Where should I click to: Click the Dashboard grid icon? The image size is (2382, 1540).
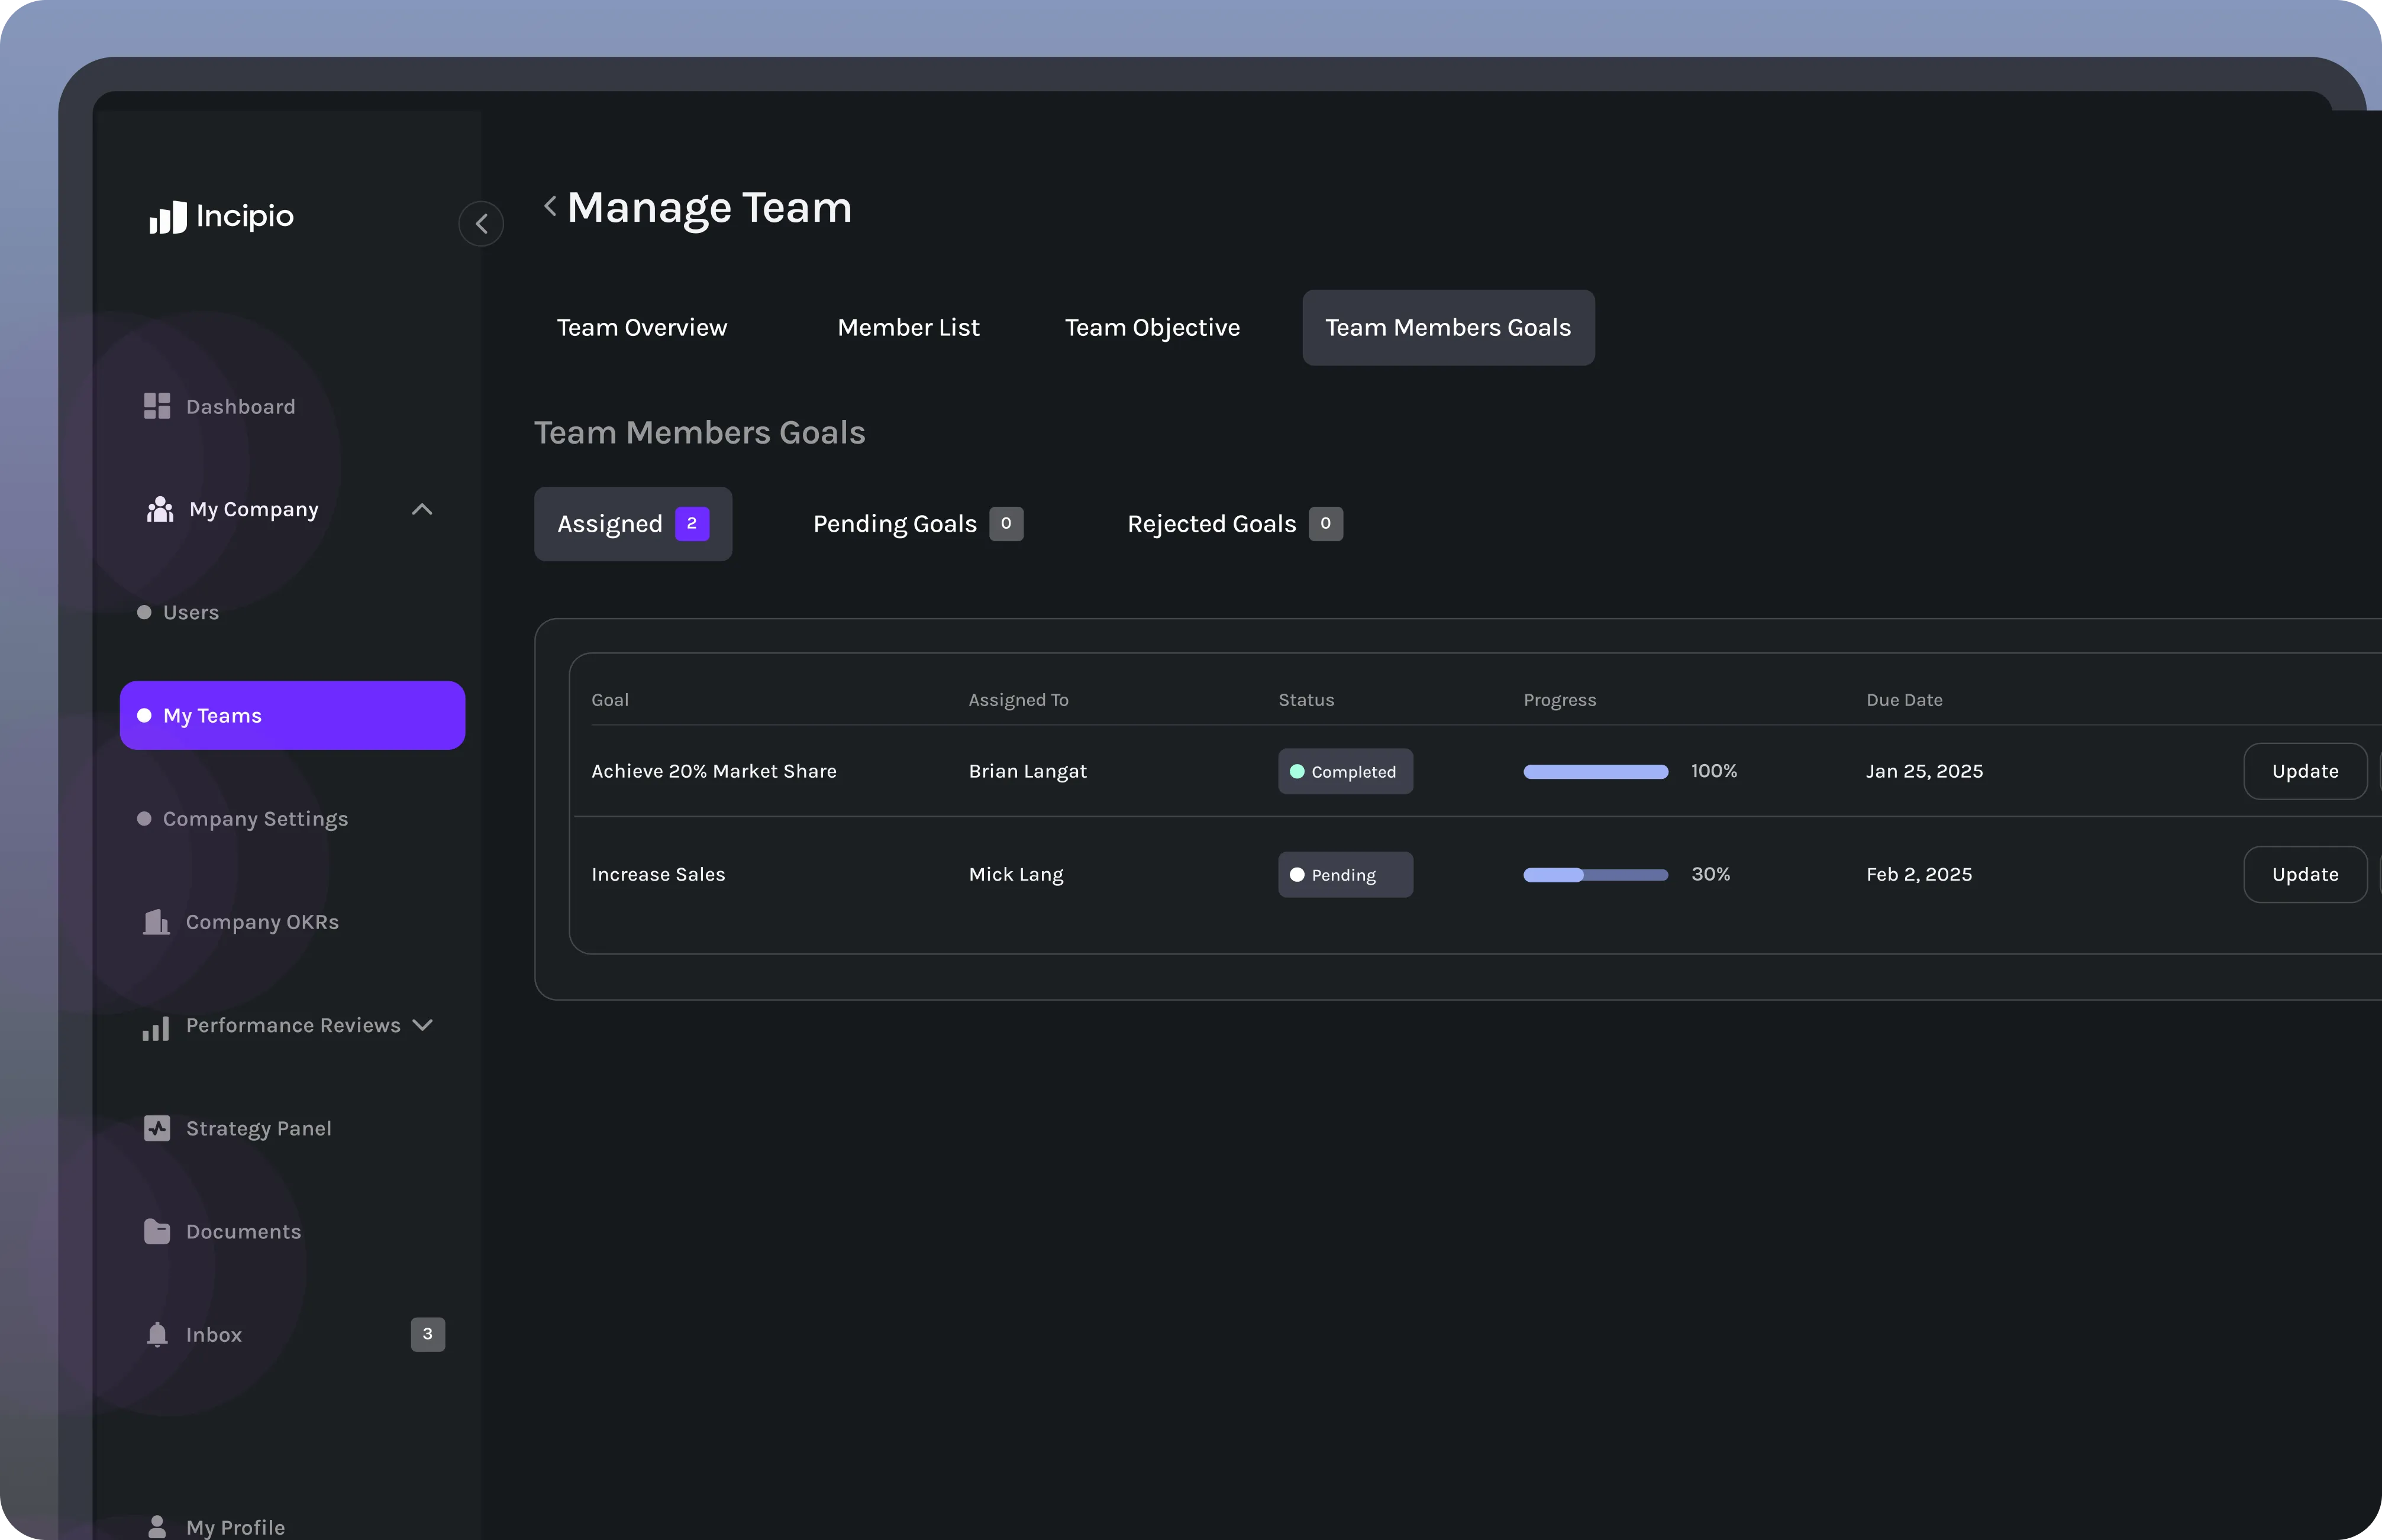point(157,406)
